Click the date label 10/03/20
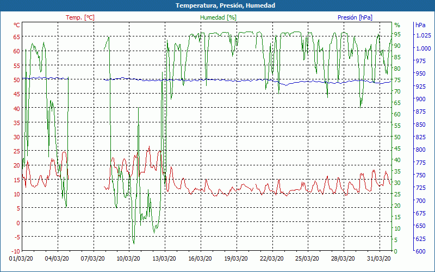Screen dimensions: 435x272 [128, 259]
